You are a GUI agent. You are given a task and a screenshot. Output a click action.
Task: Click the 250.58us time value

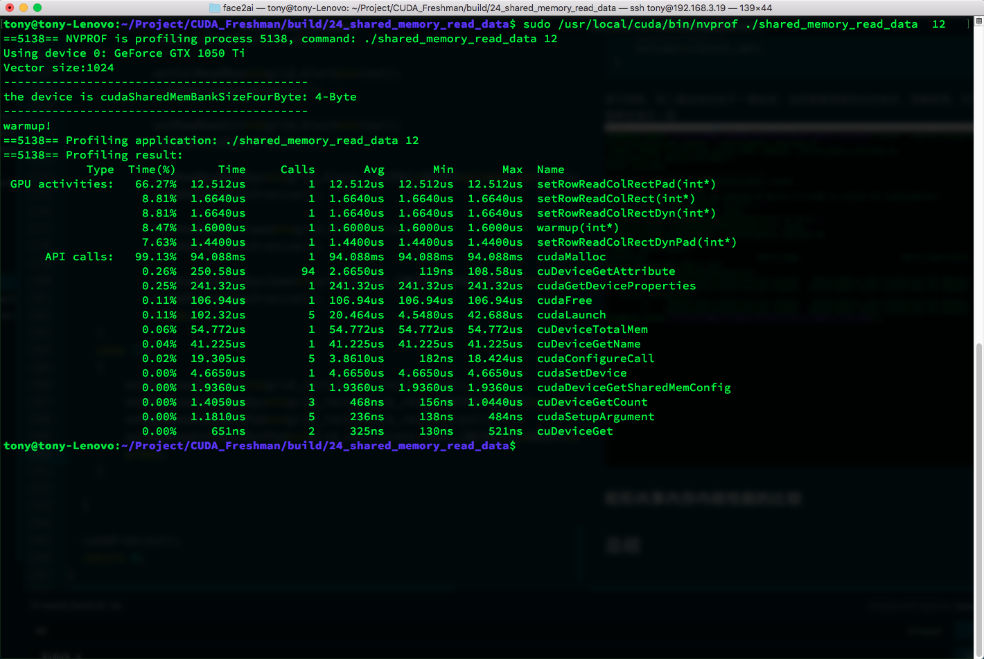[x=218, y=271]
